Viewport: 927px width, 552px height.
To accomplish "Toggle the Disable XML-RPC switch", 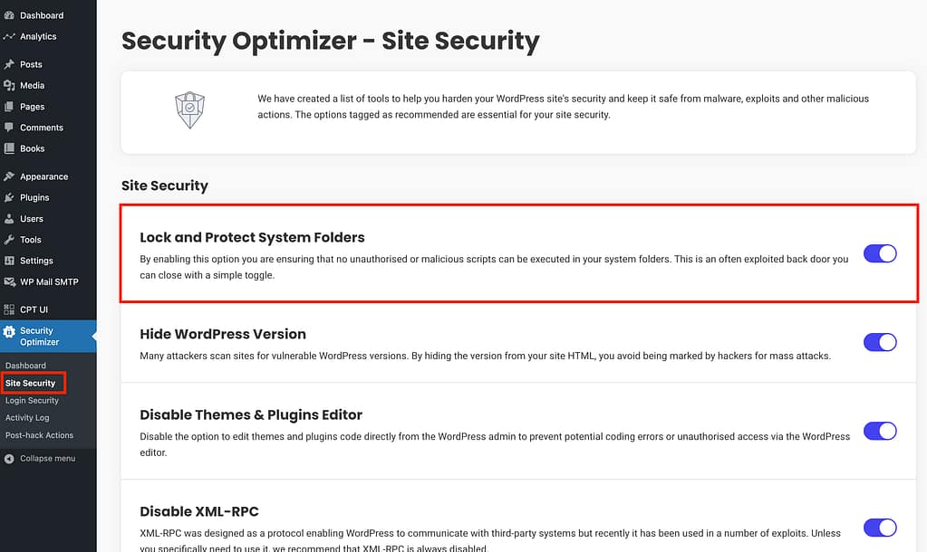I will point(880,527).
